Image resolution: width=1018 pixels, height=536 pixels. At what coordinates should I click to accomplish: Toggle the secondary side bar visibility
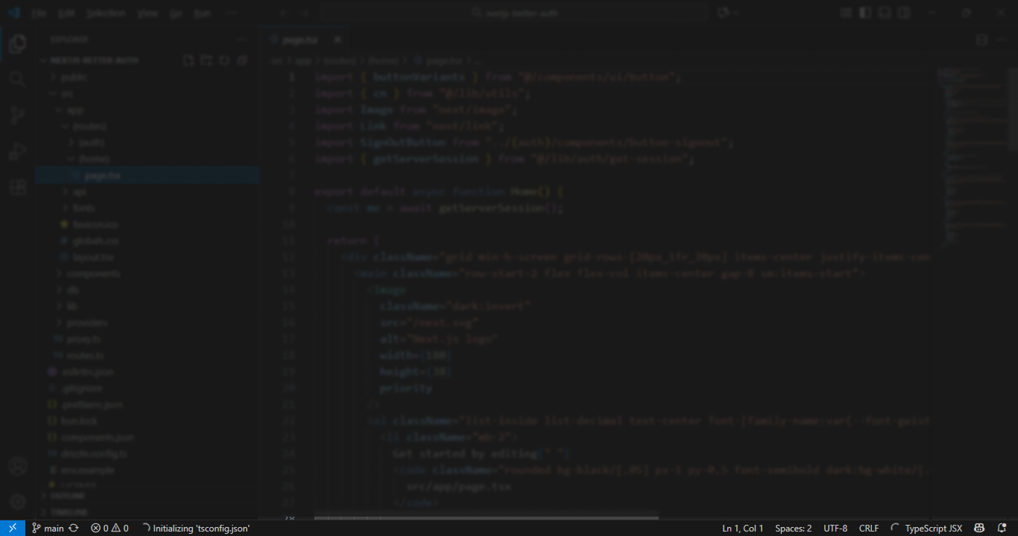[x=904, y=13]
